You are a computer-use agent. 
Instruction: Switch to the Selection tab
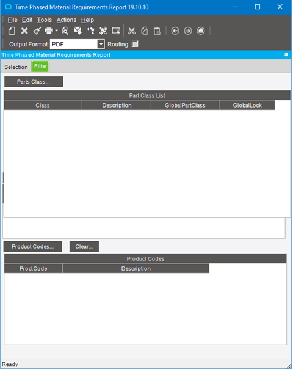coord(16,67)
